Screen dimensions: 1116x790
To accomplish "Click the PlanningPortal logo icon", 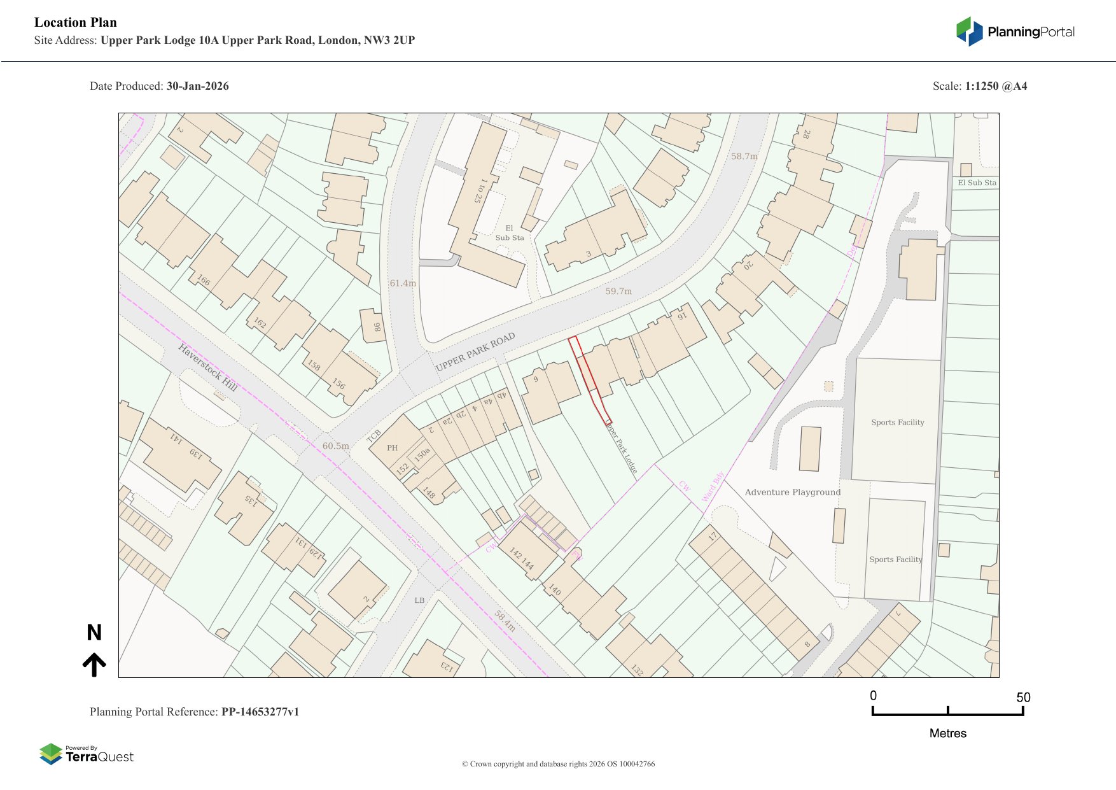I will coord(970,31).
